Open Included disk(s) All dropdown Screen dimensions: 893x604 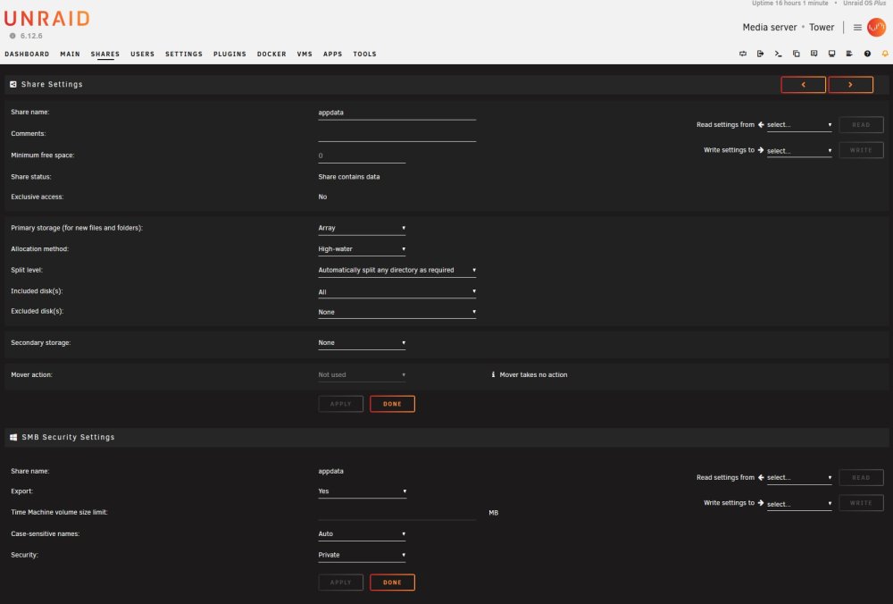point(397,292)
